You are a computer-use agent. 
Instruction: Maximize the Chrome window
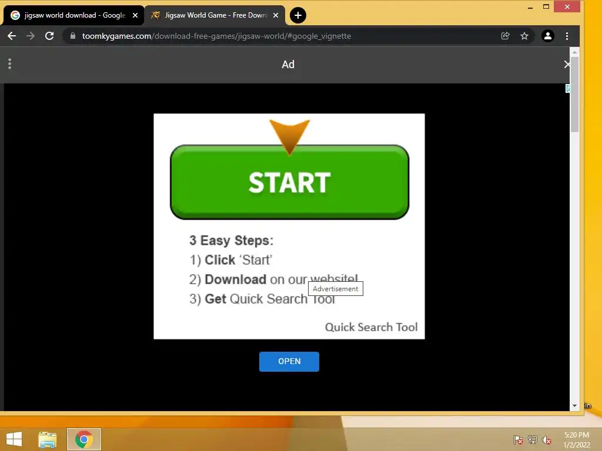pos(546,7)
